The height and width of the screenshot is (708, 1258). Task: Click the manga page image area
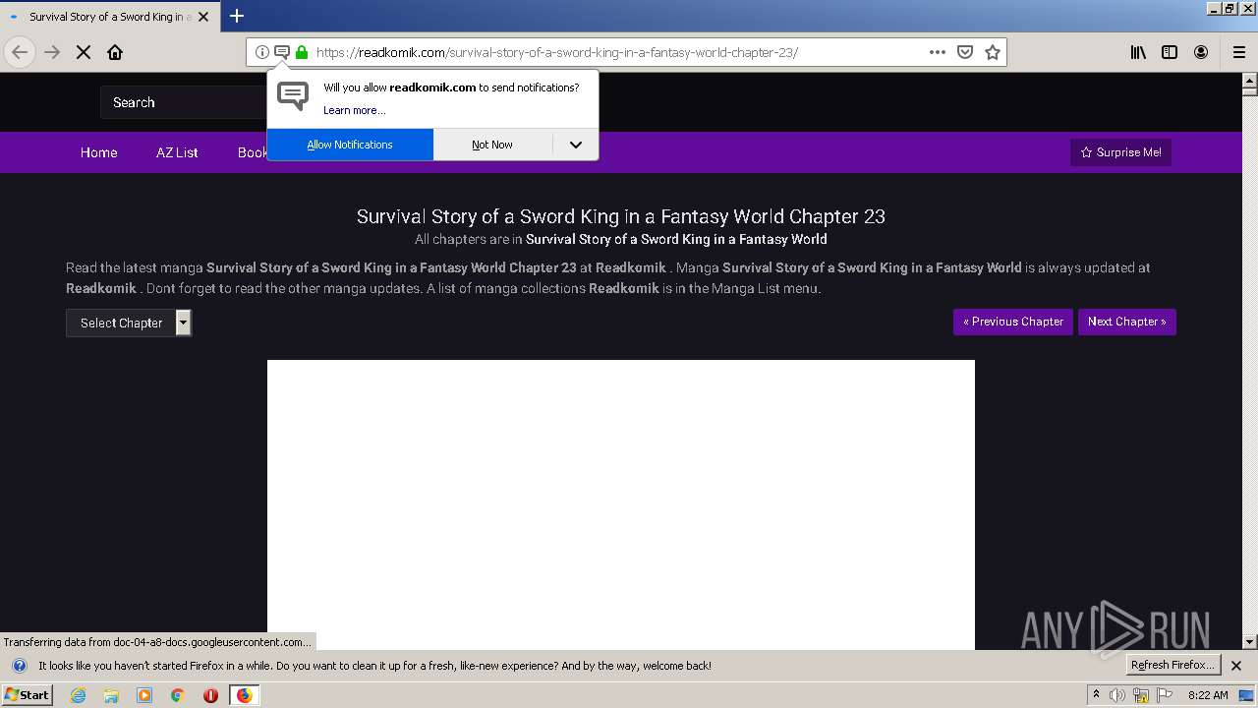point(621,504)
